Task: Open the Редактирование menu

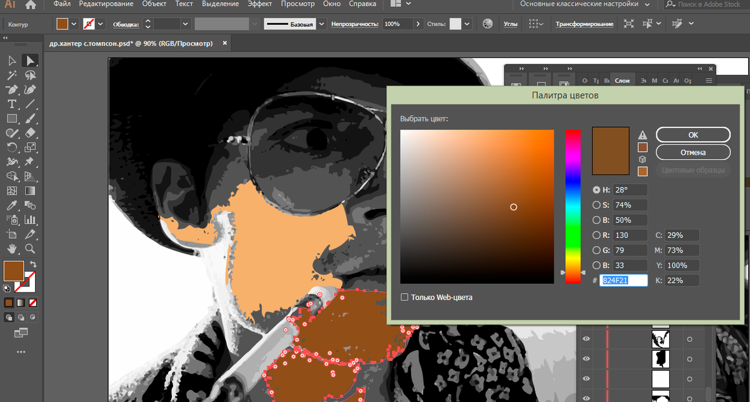Action: click(x=106, y=4)
